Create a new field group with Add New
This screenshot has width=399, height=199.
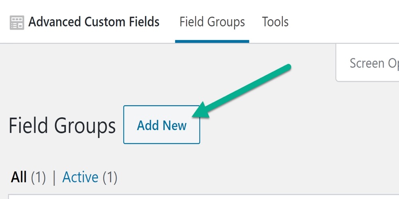[x=162, y=125]
